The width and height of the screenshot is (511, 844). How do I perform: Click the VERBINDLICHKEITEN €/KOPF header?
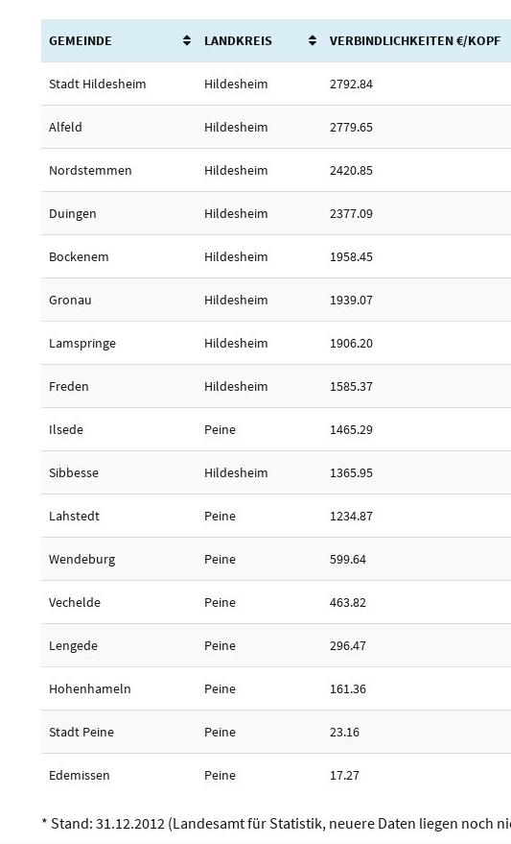click(x=415, y=41)
